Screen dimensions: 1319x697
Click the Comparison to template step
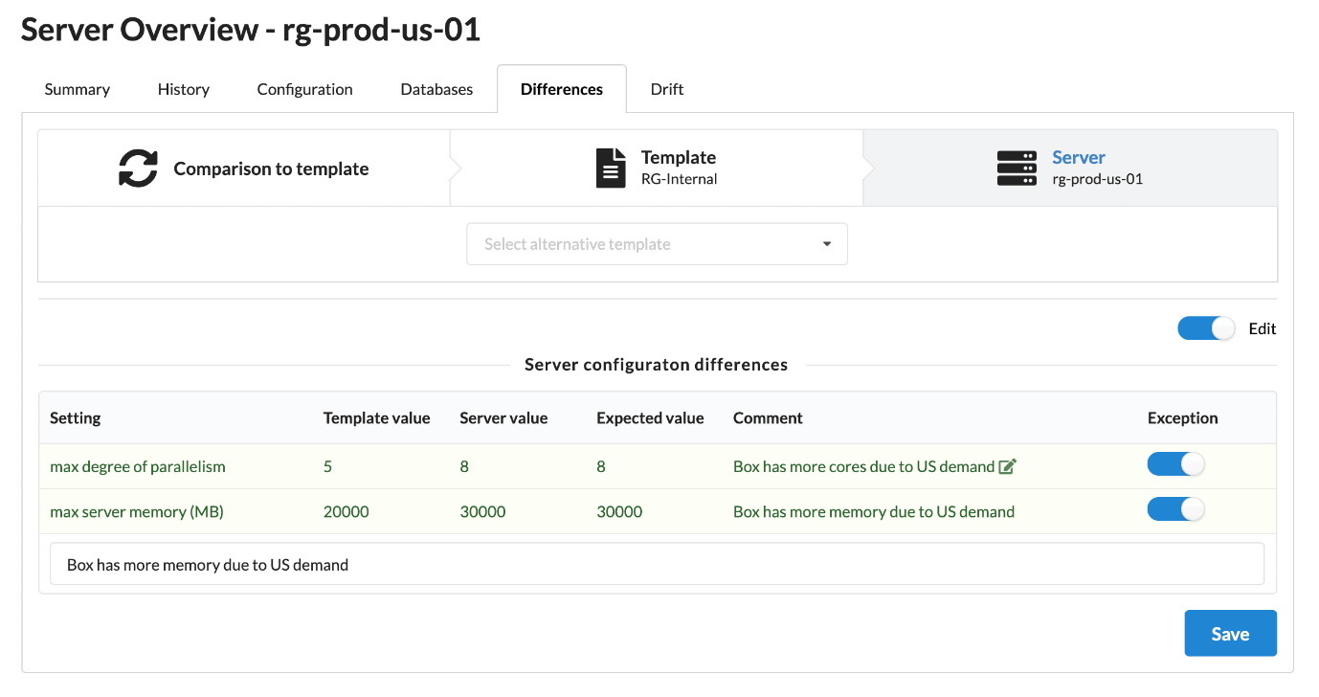pyautogui.click(x=271, y=169)
